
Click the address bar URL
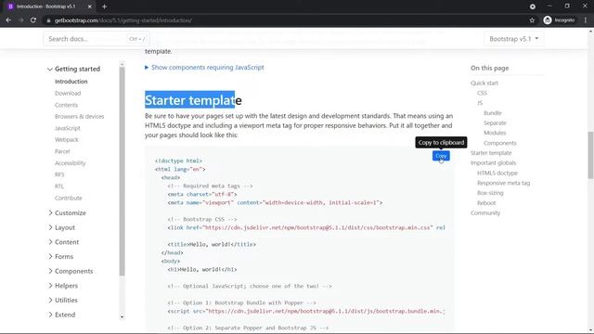(123, 20)
